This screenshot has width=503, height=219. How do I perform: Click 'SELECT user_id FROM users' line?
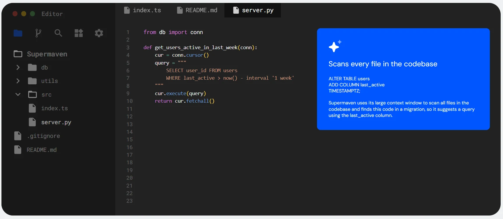click(202, 70)
